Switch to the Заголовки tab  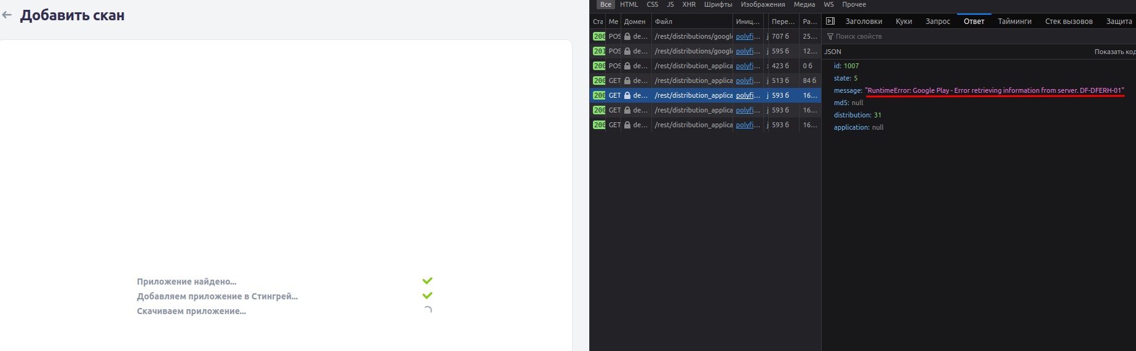coord(864,22)
